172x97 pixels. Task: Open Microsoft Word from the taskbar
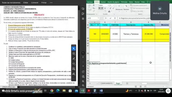click(101, 91)
